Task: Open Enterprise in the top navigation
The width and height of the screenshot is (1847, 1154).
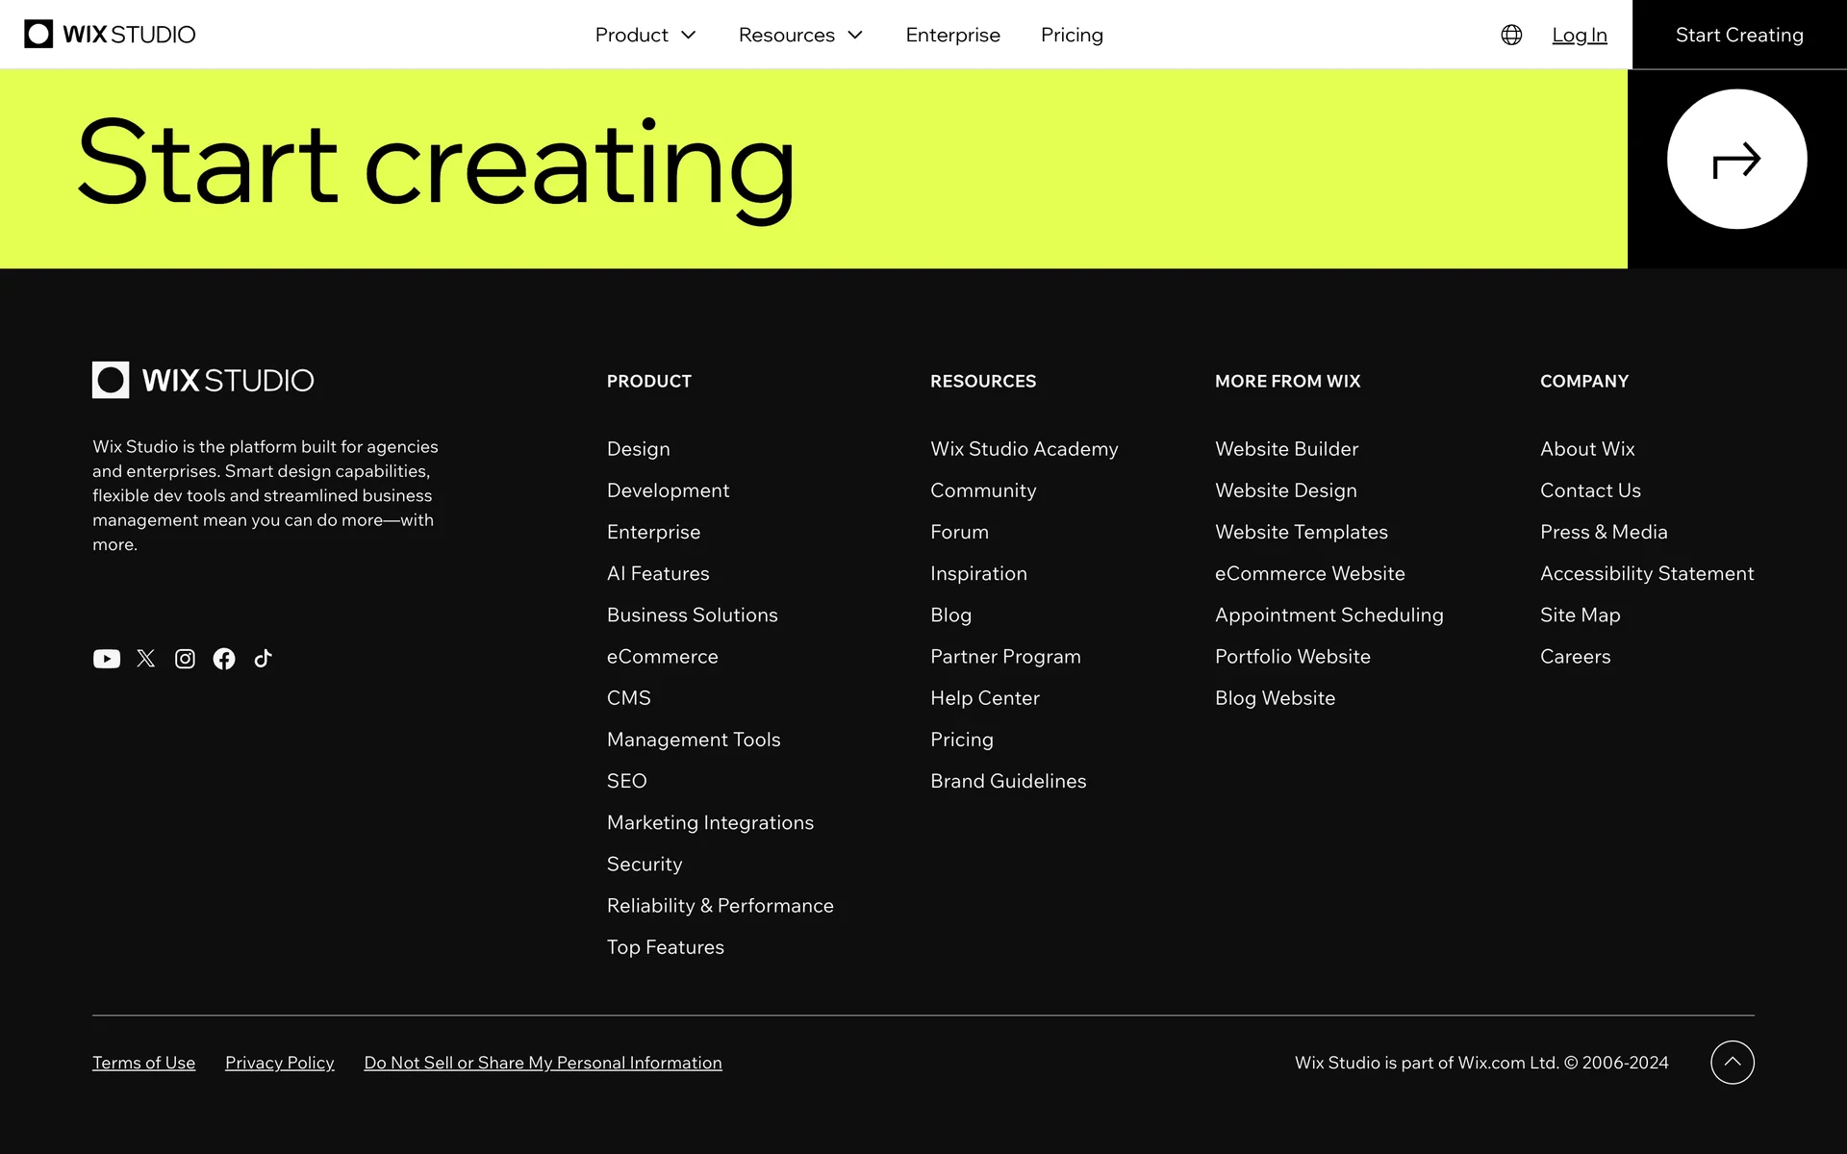Action: pos(952,35)
